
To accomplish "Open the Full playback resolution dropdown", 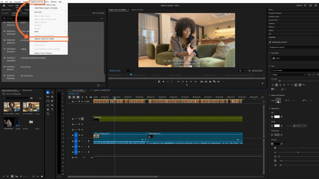I will coord(242,71).
